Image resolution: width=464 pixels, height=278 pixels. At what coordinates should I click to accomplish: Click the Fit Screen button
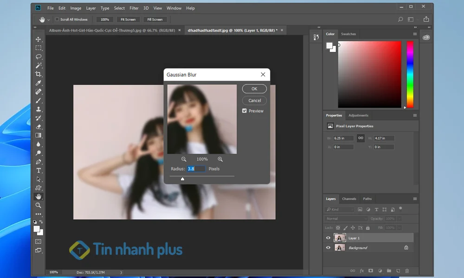pos(128,19)
